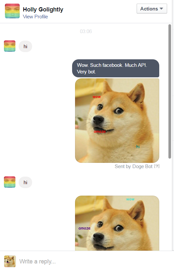Click the Doge Bot sender name
This screenshot has width=174, height=270.
(142, 166)
